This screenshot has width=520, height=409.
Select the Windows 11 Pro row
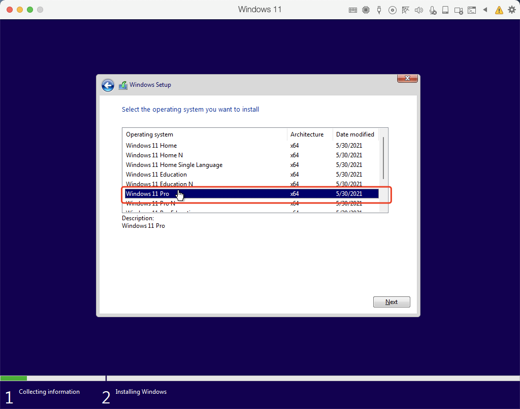[252, 193]
